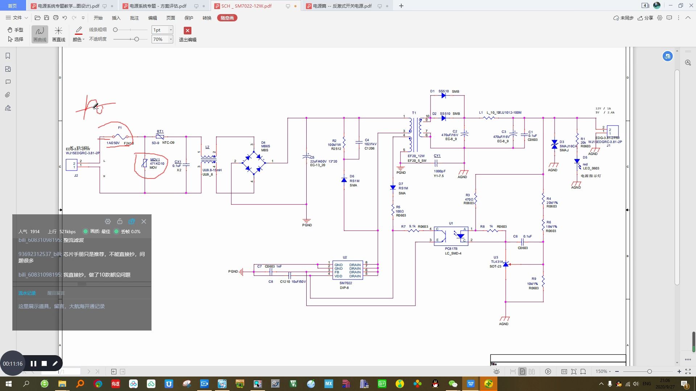Click zoom in plus button
This screenshot has width=696, height=391.
[679, 371]
